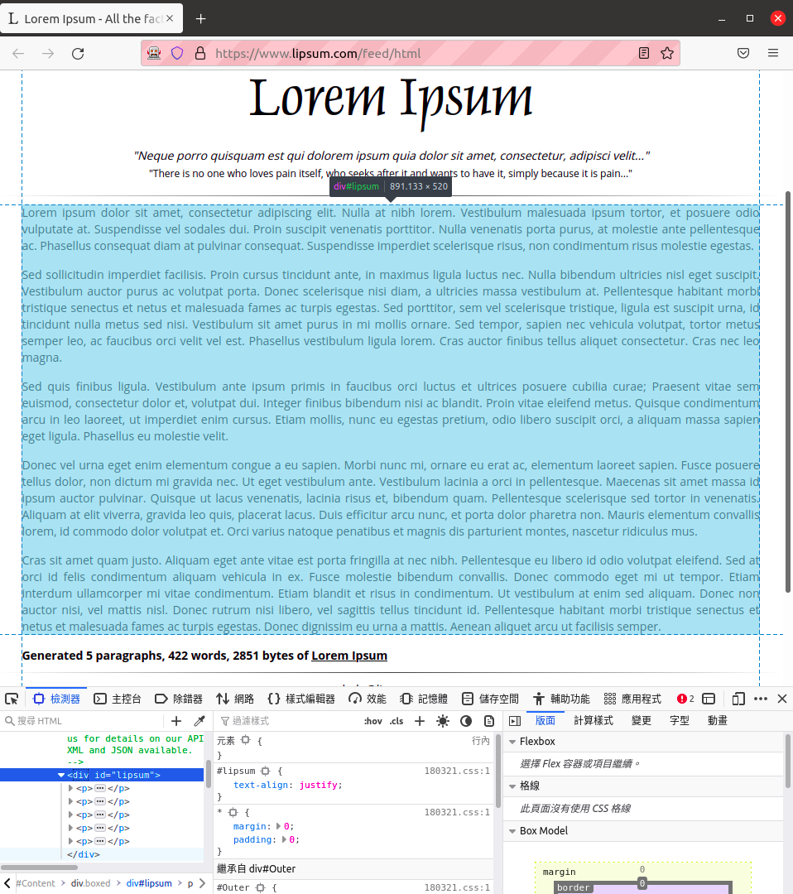
Task: Toggle highlighter next to 元素 rule
Action: (x=245, y=740)
